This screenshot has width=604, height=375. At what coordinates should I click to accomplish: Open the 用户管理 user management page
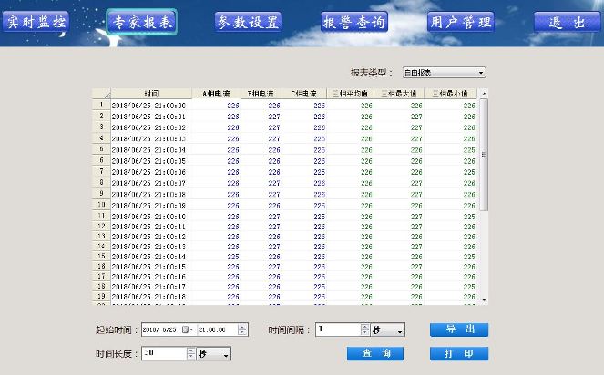[461, 22]
